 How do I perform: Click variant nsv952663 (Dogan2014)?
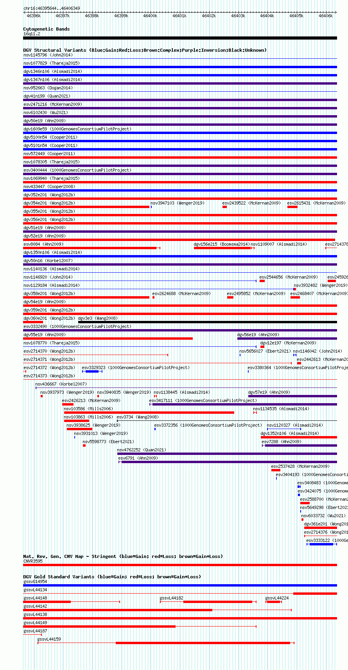click(48, 88)
